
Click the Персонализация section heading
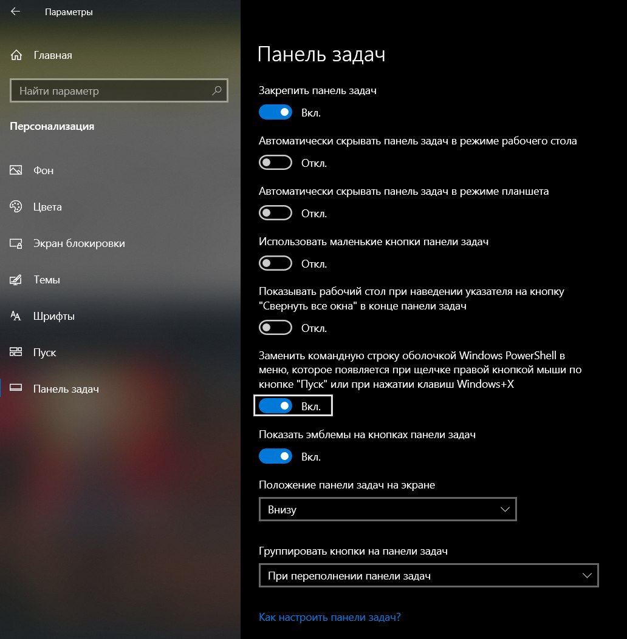pyautogui.click(x=52, y=126)
